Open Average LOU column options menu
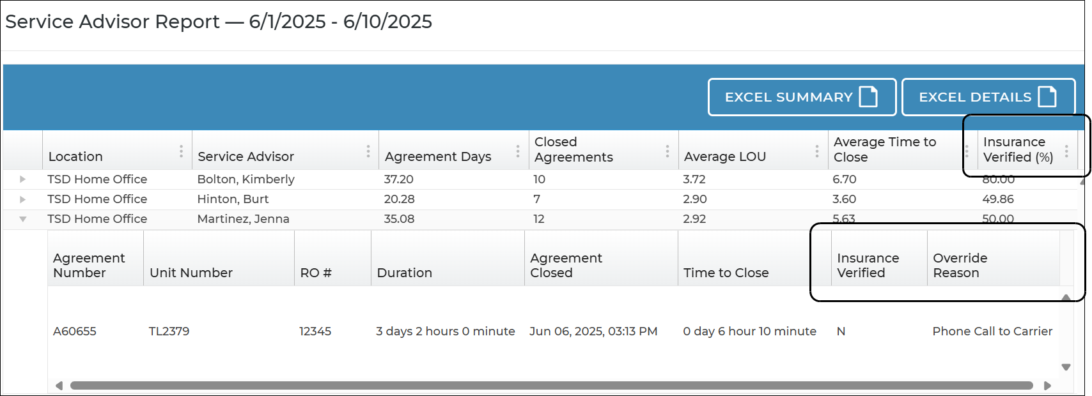The width and height of the screenshot is (1092, 396). [x=817, y=151]
